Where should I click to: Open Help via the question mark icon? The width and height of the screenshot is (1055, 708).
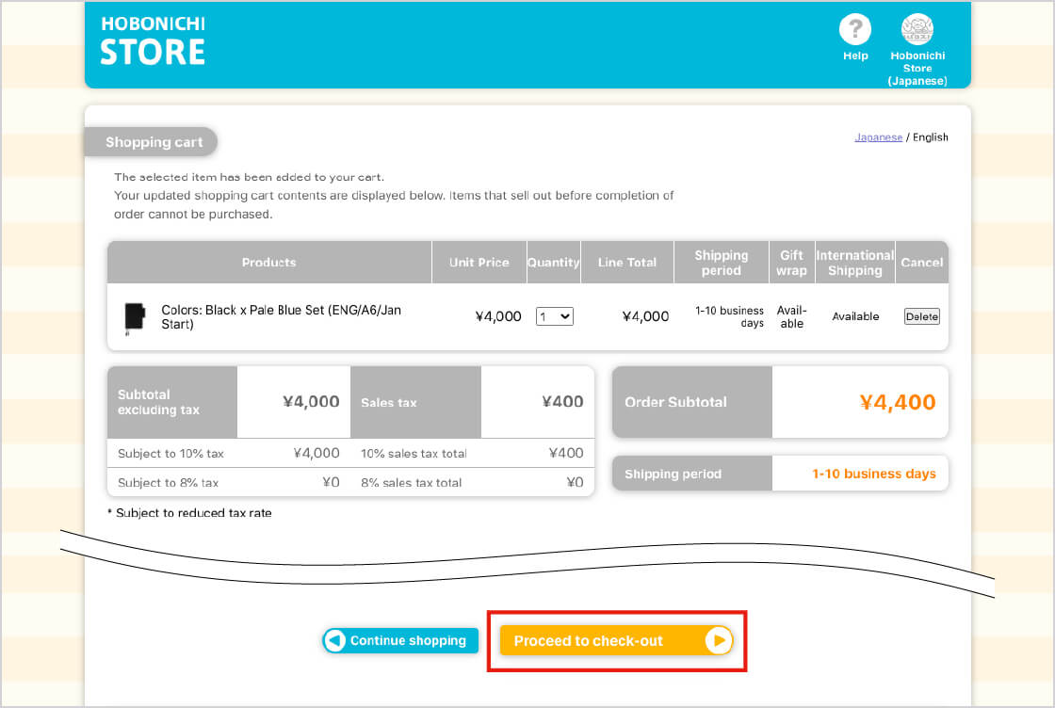coord(854,31)
